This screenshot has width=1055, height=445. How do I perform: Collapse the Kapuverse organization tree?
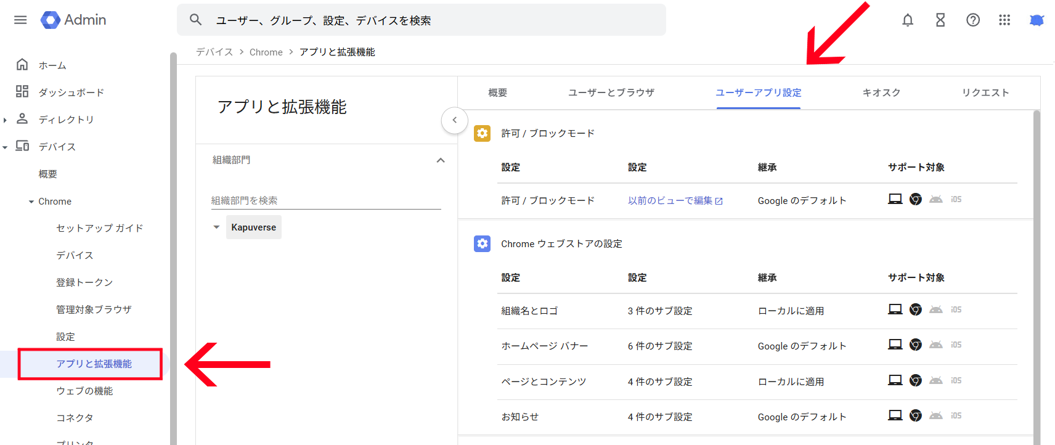point(216,227)
